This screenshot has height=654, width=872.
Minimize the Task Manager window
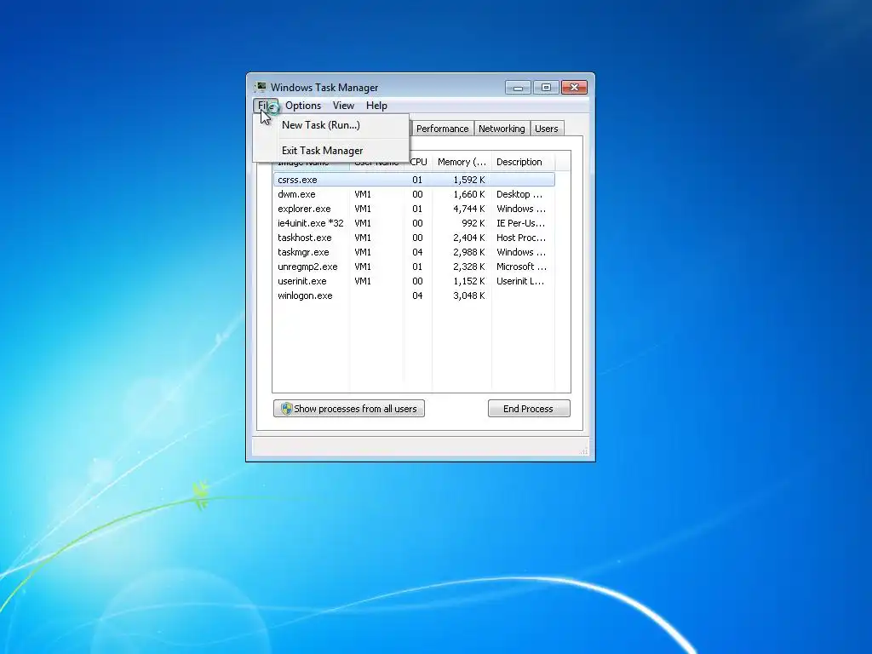519,88
